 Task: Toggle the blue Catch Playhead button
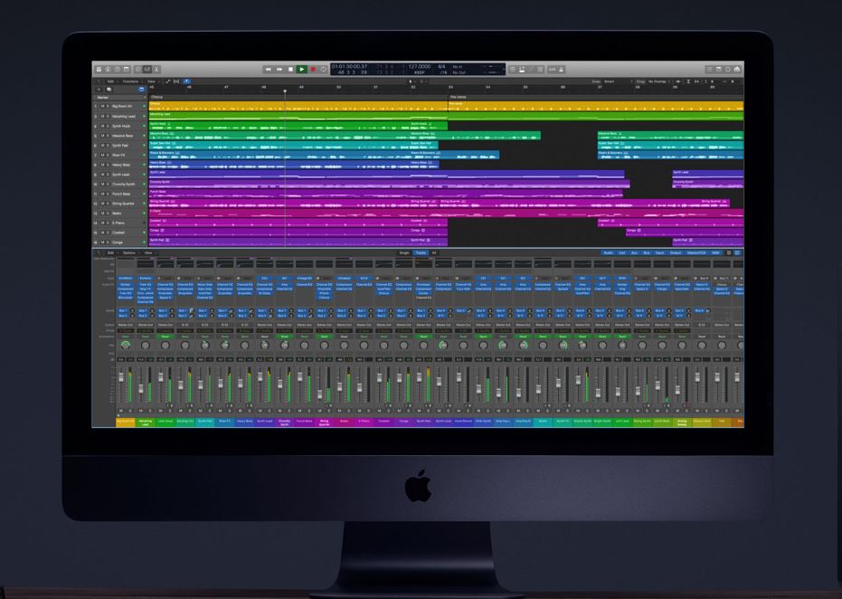pyautogui.click(x=186, y=81)
